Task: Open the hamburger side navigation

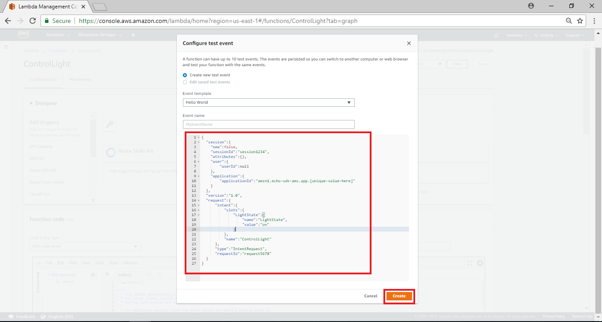Action: (x=6, y=46)
